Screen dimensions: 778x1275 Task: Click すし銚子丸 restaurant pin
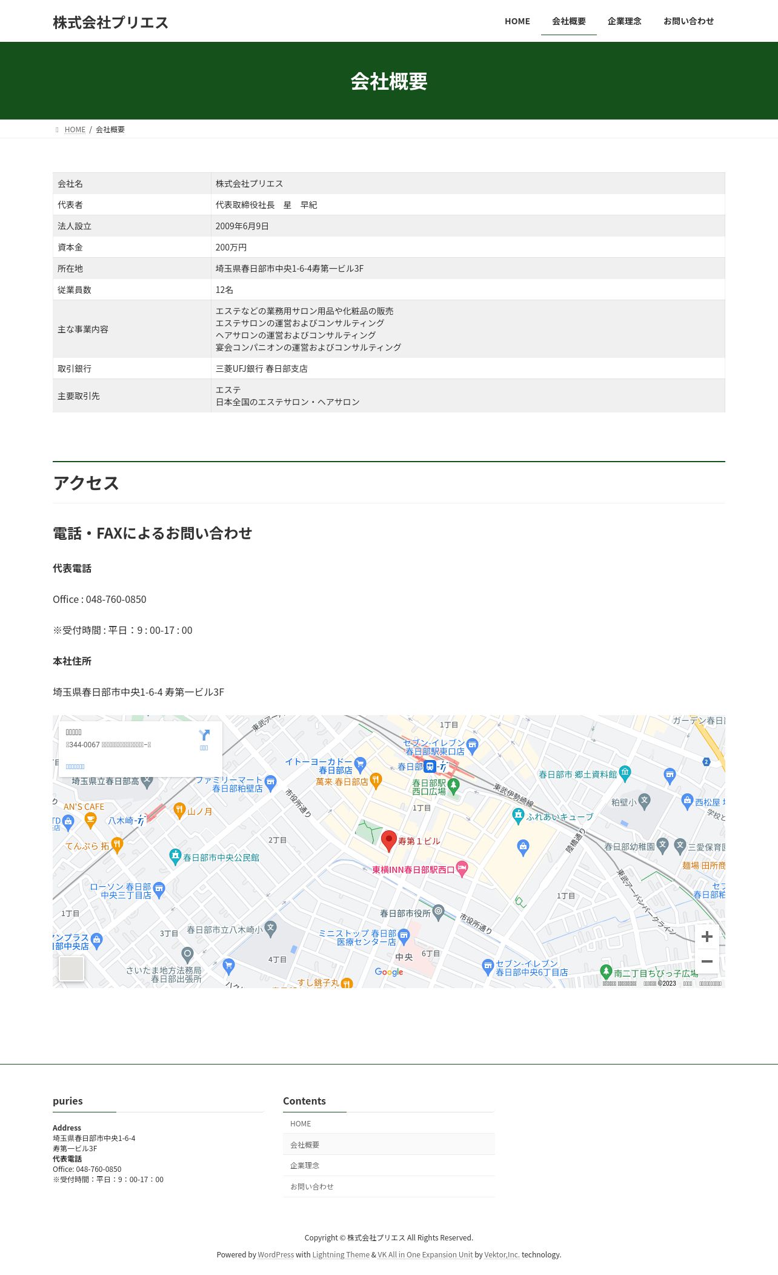347,983
